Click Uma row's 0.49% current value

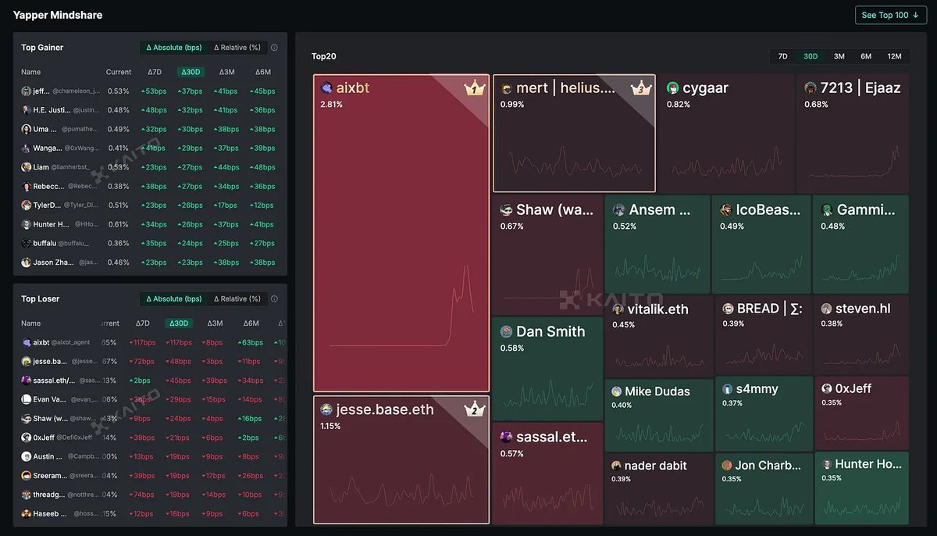(x=119, y=129)
